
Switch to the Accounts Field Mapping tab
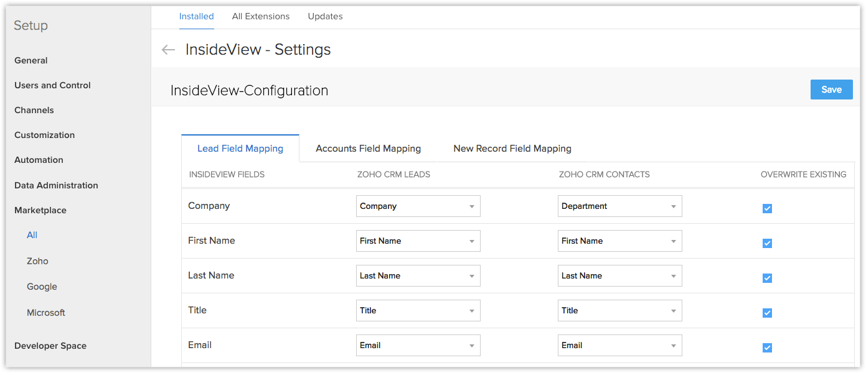(368, 148)
